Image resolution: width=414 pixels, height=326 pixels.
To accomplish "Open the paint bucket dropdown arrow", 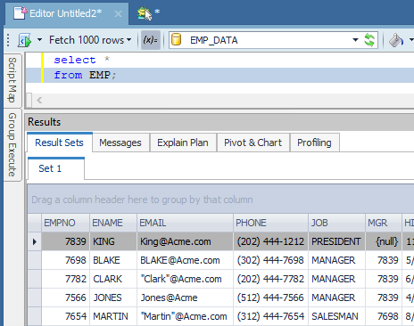I will (x=411, y=40).
